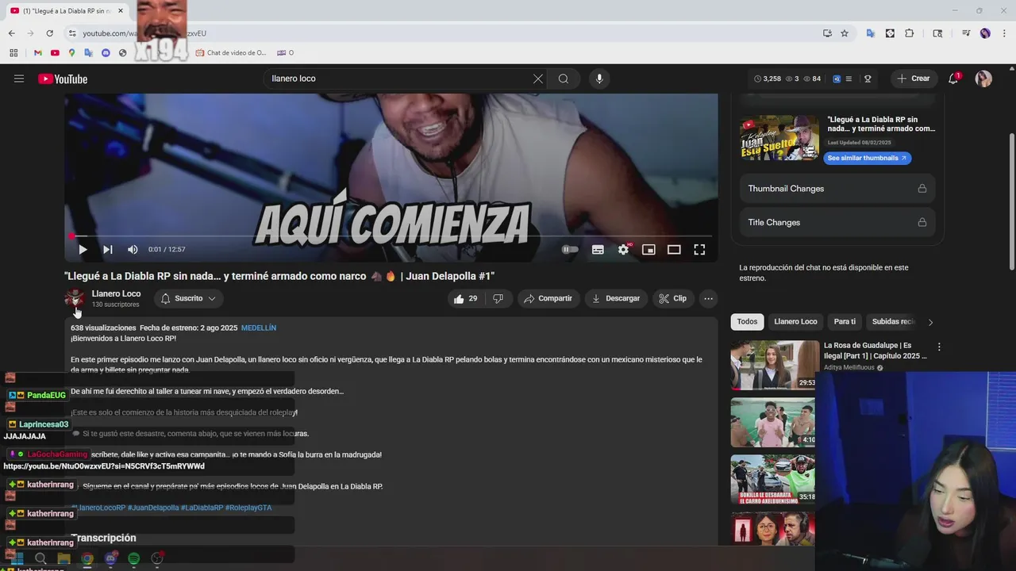This screenshot has height=571, width=1016.
Task: Open Google Translate extension icon
Action: tap(870, 33)
